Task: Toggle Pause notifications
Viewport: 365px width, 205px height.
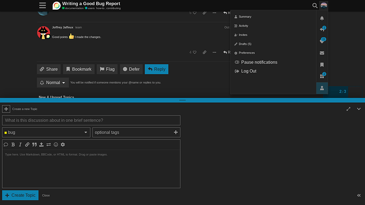Action: pos(256,63)
